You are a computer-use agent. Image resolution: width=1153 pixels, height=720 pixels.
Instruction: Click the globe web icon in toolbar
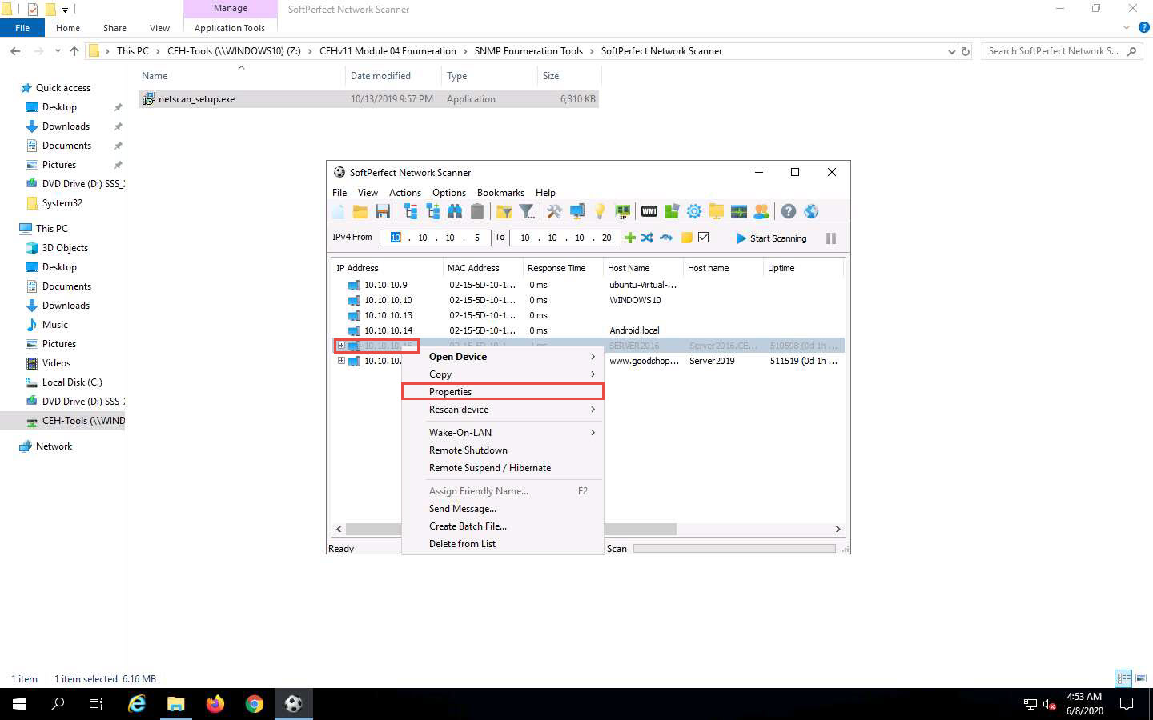[811, 212]
